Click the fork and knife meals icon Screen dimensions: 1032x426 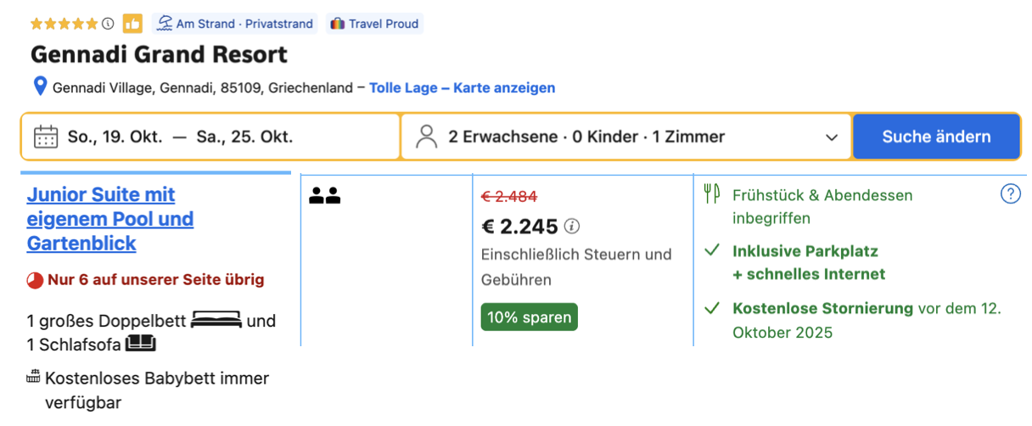[711, 194]
